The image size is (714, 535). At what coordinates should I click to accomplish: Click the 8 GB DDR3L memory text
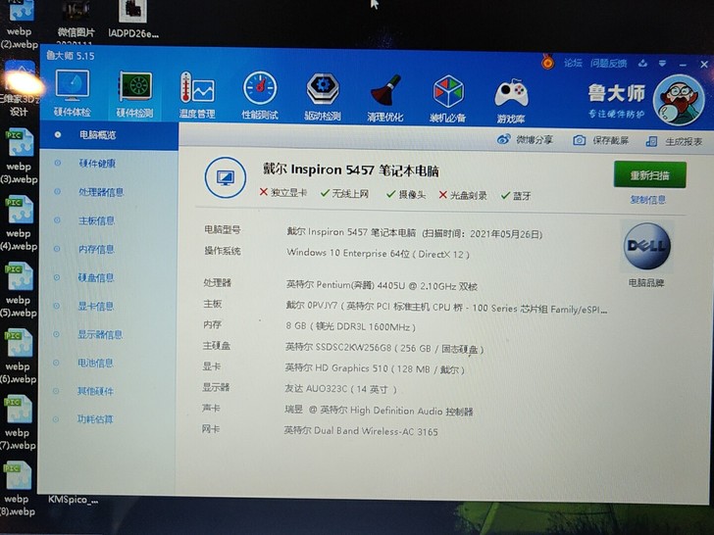pos(351,326)
